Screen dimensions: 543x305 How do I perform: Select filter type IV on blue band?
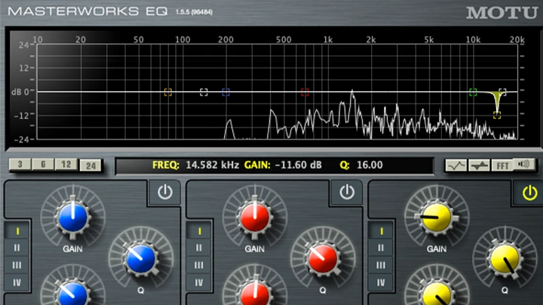[17, 282]
